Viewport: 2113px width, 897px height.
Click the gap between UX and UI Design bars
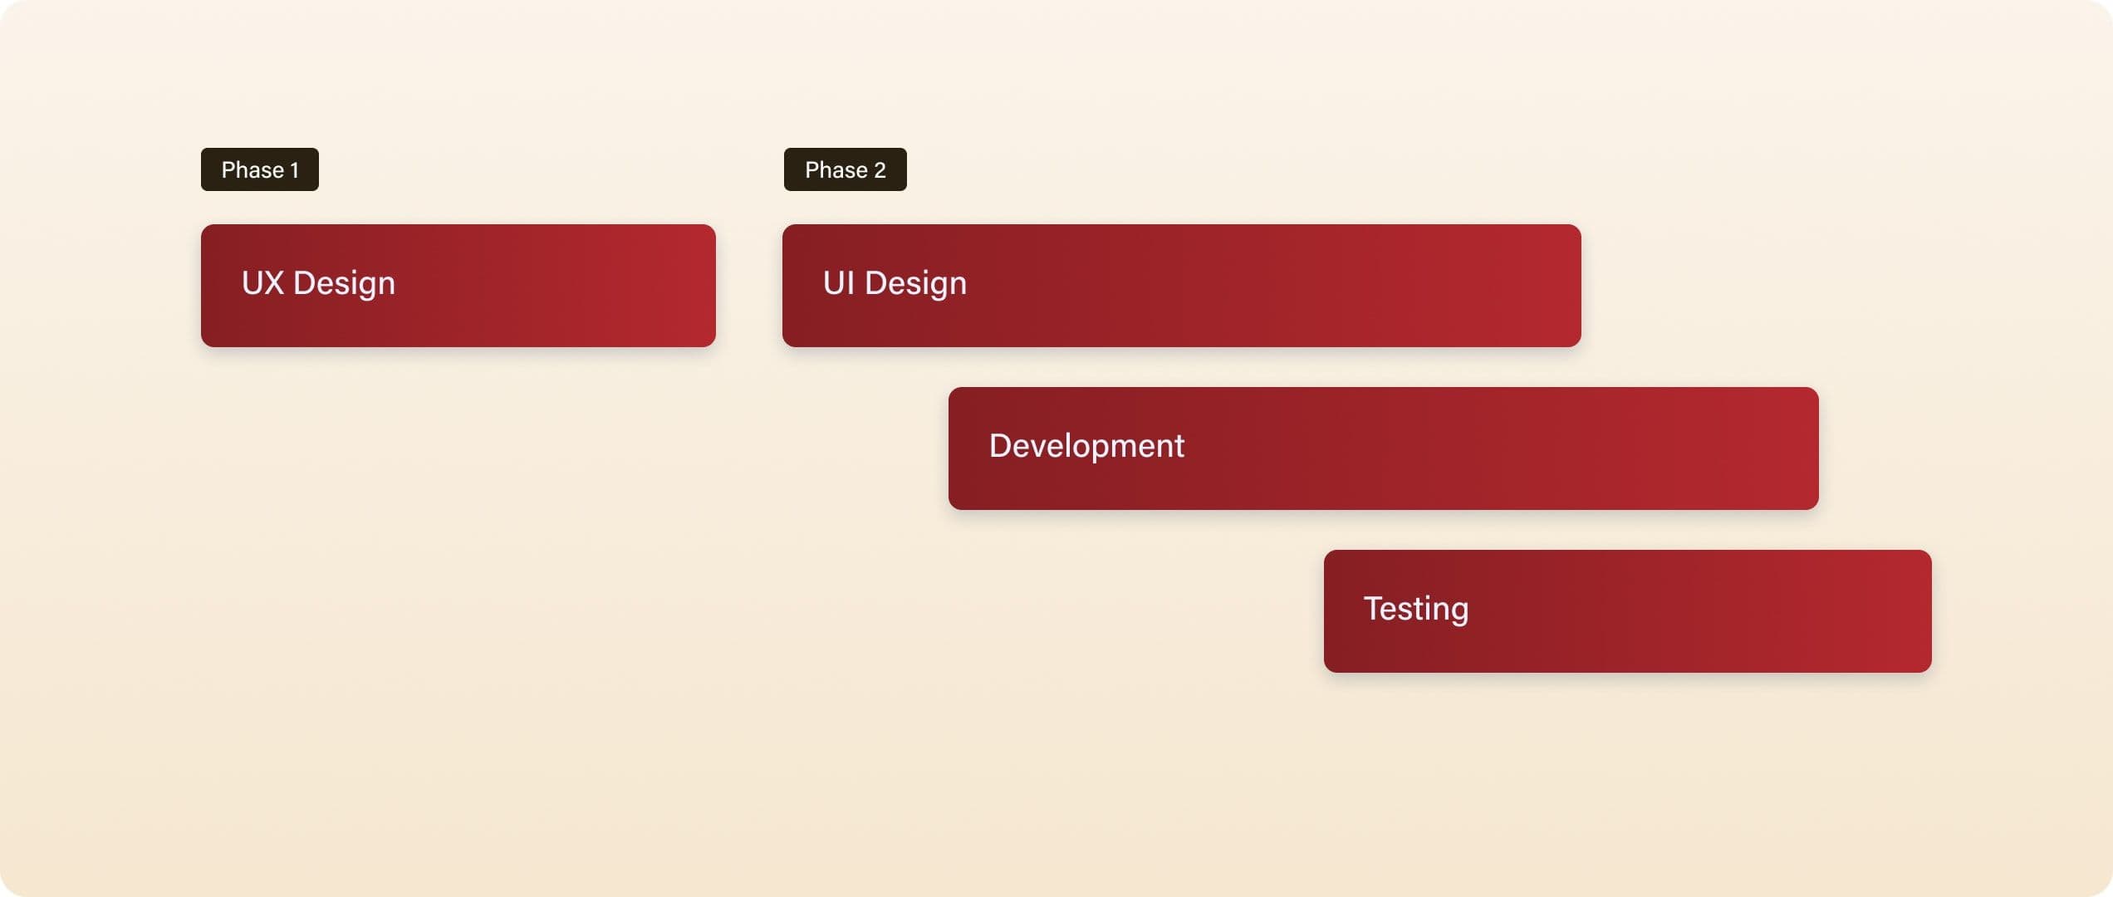(x=749, y=286)
